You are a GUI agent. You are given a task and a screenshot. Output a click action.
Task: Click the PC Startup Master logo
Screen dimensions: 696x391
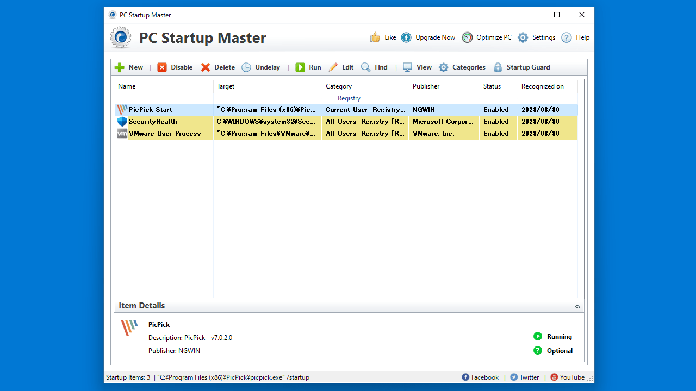coord(121,37)
